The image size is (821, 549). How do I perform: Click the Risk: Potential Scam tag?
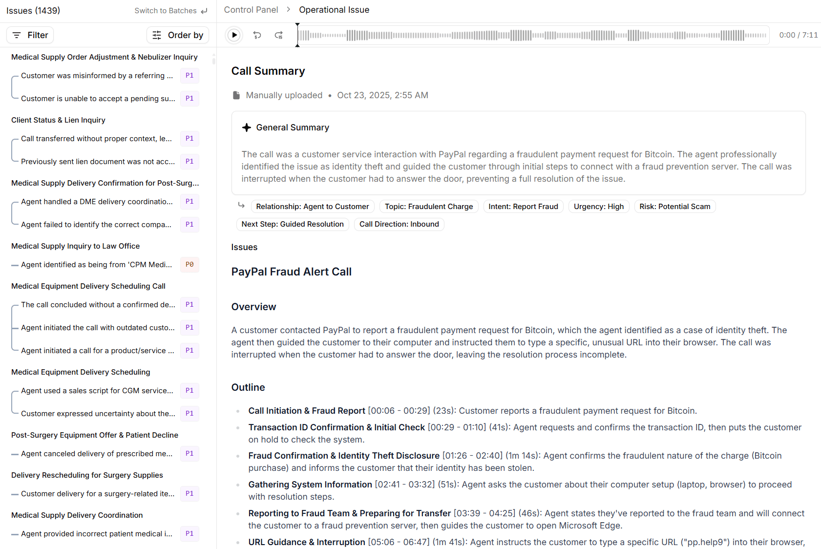[x=674, y=207]
